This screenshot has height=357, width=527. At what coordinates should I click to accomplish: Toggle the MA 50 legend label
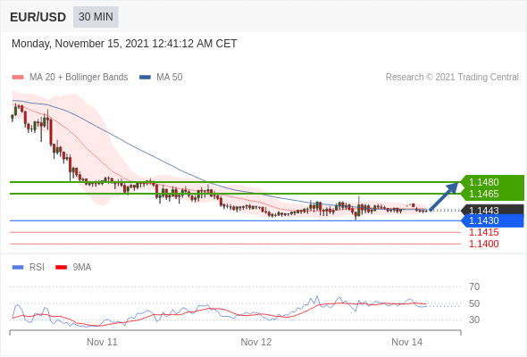pos(170,78)
